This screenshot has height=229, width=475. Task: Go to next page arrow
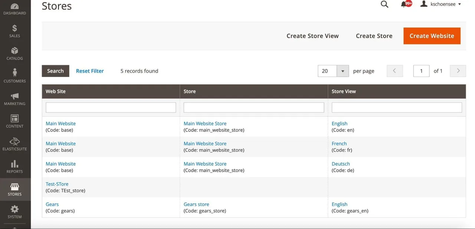458,71
